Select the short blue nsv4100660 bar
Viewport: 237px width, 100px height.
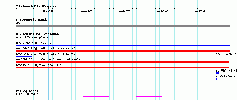point(24,56)
